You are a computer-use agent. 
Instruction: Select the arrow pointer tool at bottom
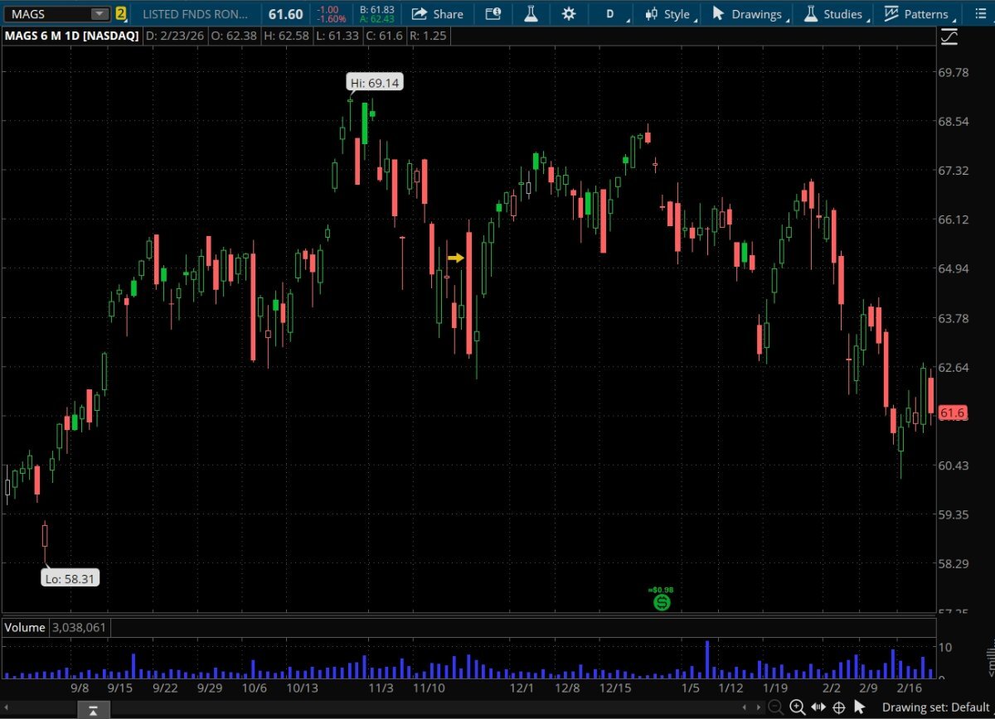click(x=859, y=707)
